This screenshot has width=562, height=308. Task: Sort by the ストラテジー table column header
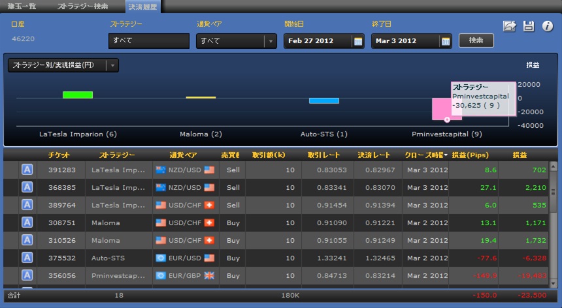pos(117,155)
